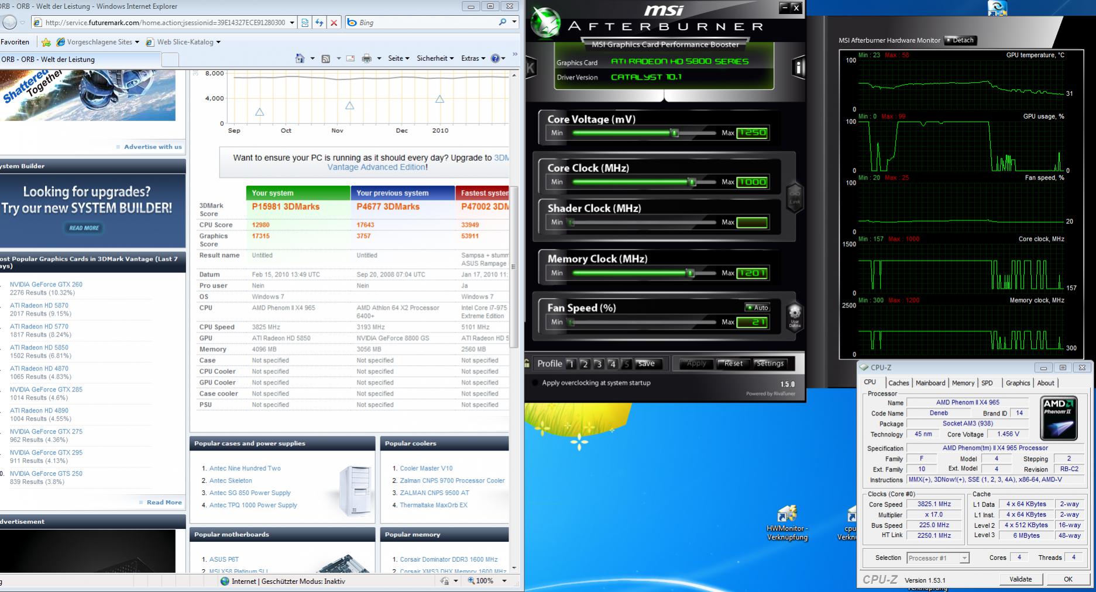
Task: Select Afterburner profile slot 4
Action: click(x=613, y=364)
